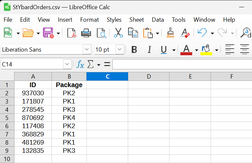Screen dimensions: 252x163
Task: Open the Format menu
Action: click(89, 20)
